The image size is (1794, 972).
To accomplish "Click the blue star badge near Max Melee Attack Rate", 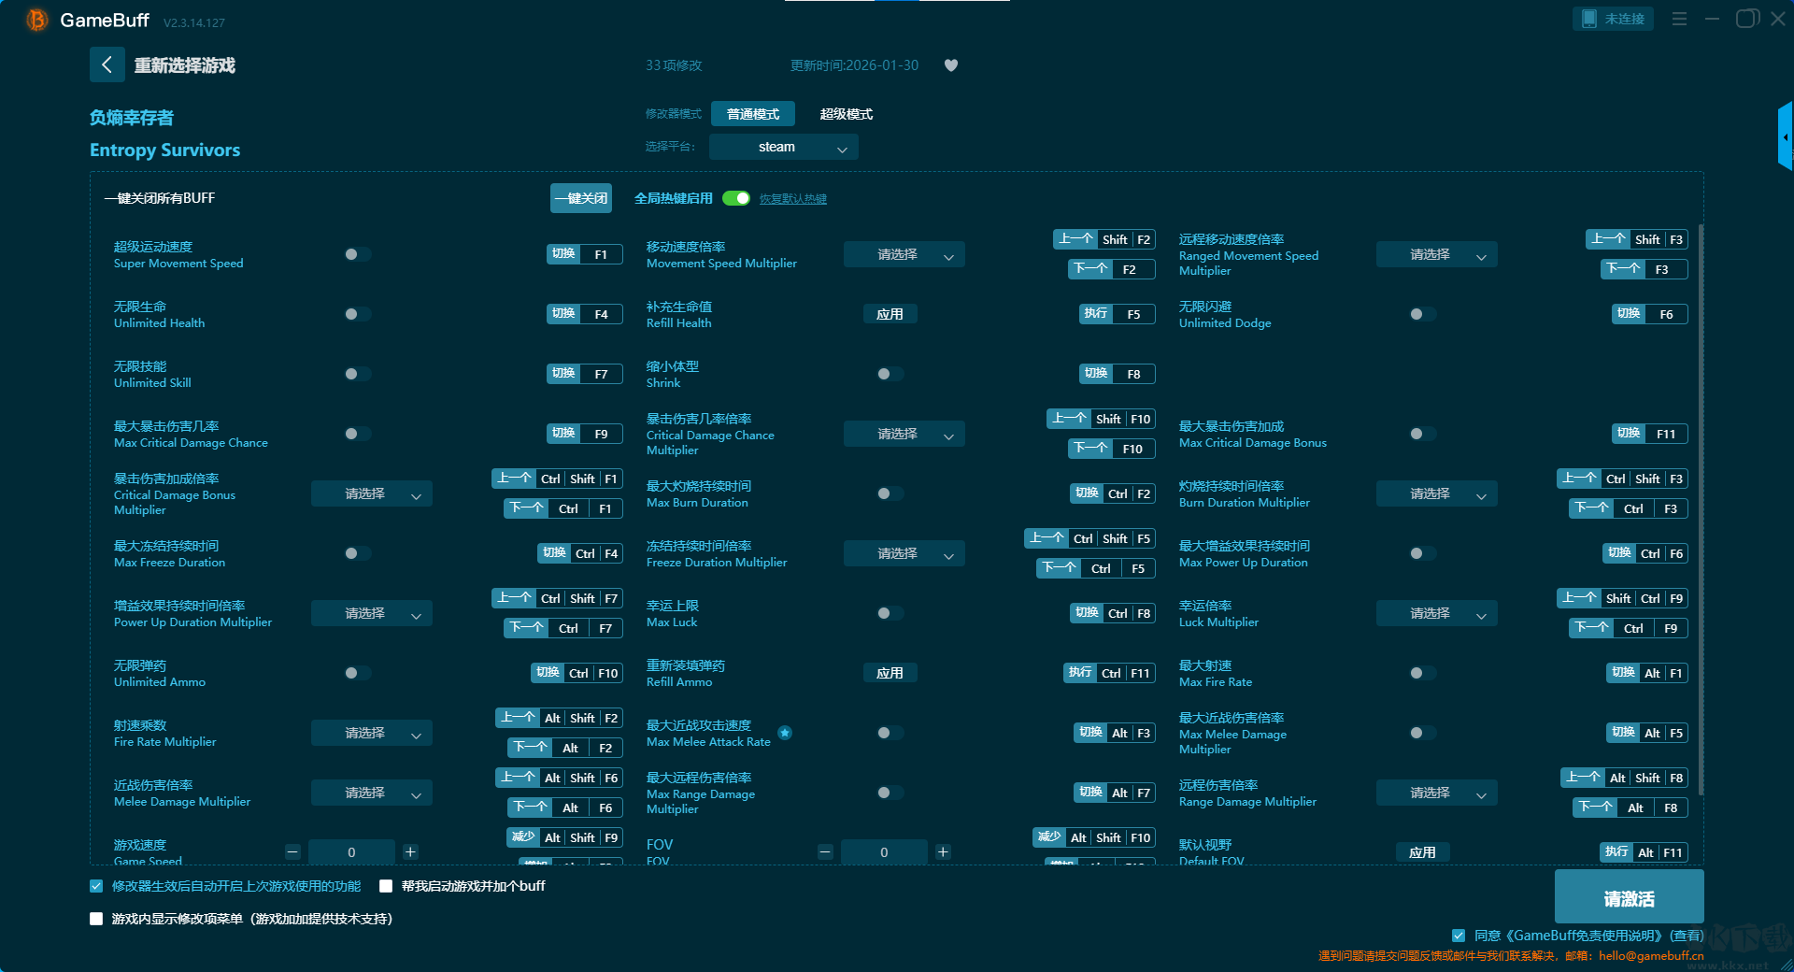I will pos(785,733).
